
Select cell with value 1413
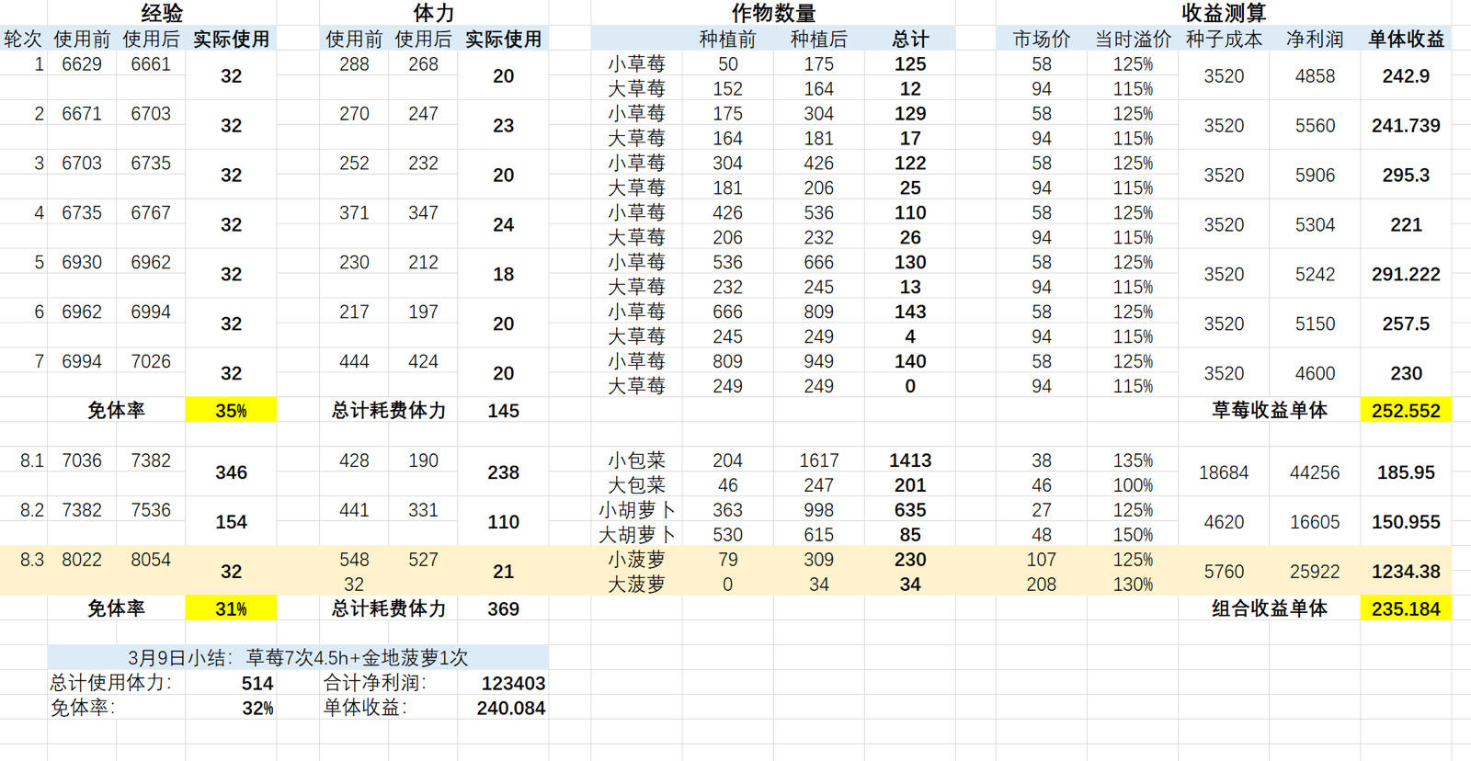coord(910,460)
